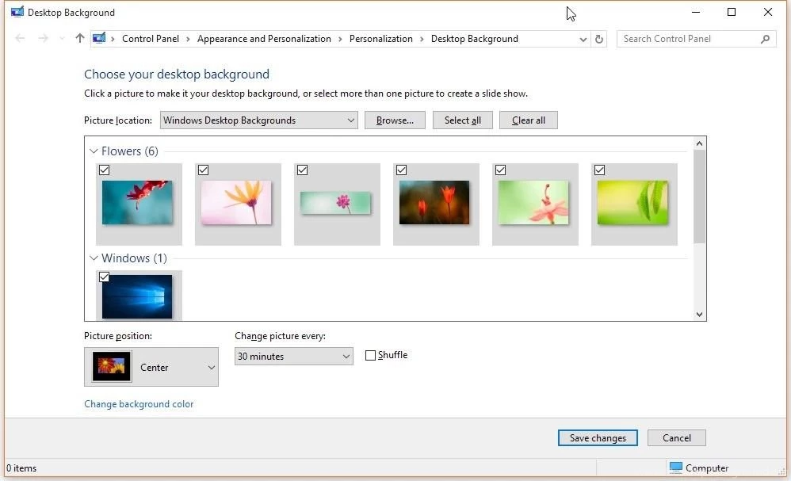The width and height of the screenshot is (791, 481).
Task: Open Change background color link
Action: click(139, 404)
